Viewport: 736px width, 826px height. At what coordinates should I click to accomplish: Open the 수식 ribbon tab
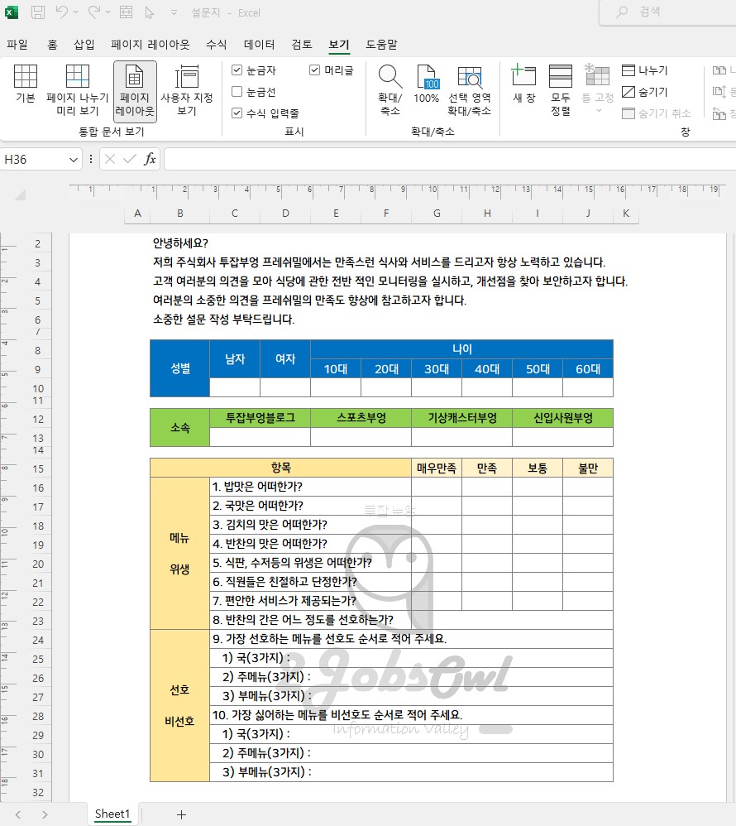tap(217, 44)
